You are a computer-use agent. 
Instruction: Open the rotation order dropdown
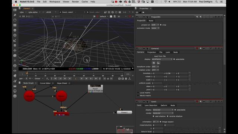[x=155, y=70]
